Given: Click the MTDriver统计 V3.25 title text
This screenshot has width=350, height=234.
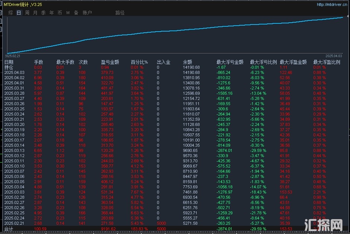Looking at the screenshot, I should (23, 4).
